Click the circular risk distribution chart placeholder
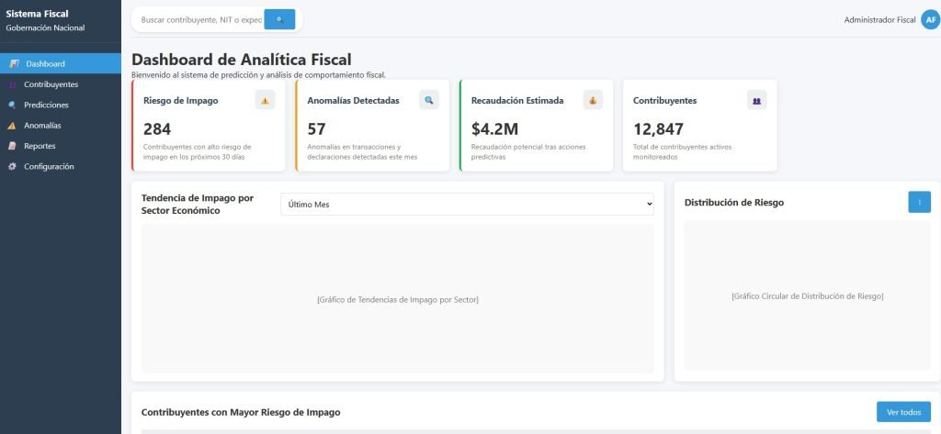The width and height of the screenshot is (941, 434). tap(807, 296)
